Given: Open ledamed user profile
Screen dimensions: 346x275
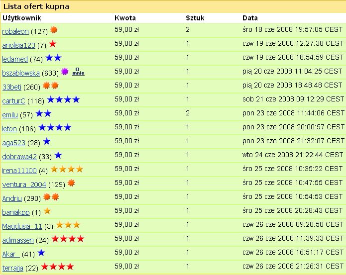Looking at the screenshot, I should click(x=15, y=59).
